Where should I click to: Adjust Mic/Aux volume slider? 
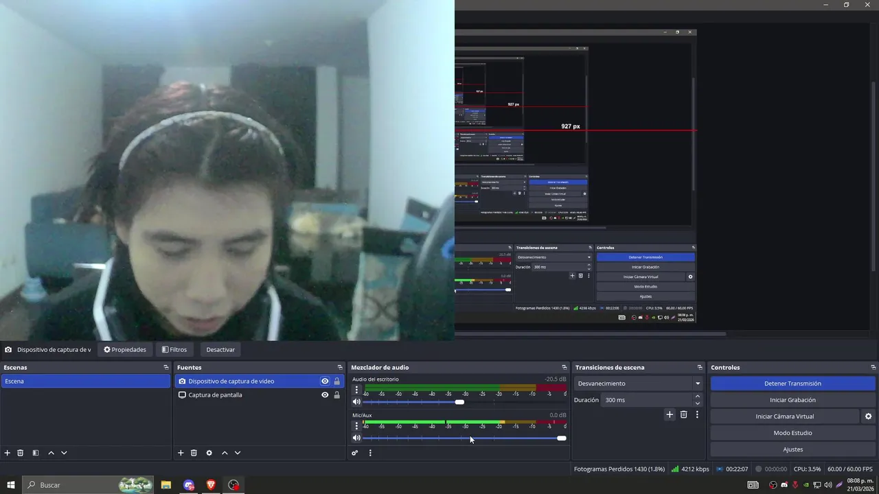pos(562,438)
